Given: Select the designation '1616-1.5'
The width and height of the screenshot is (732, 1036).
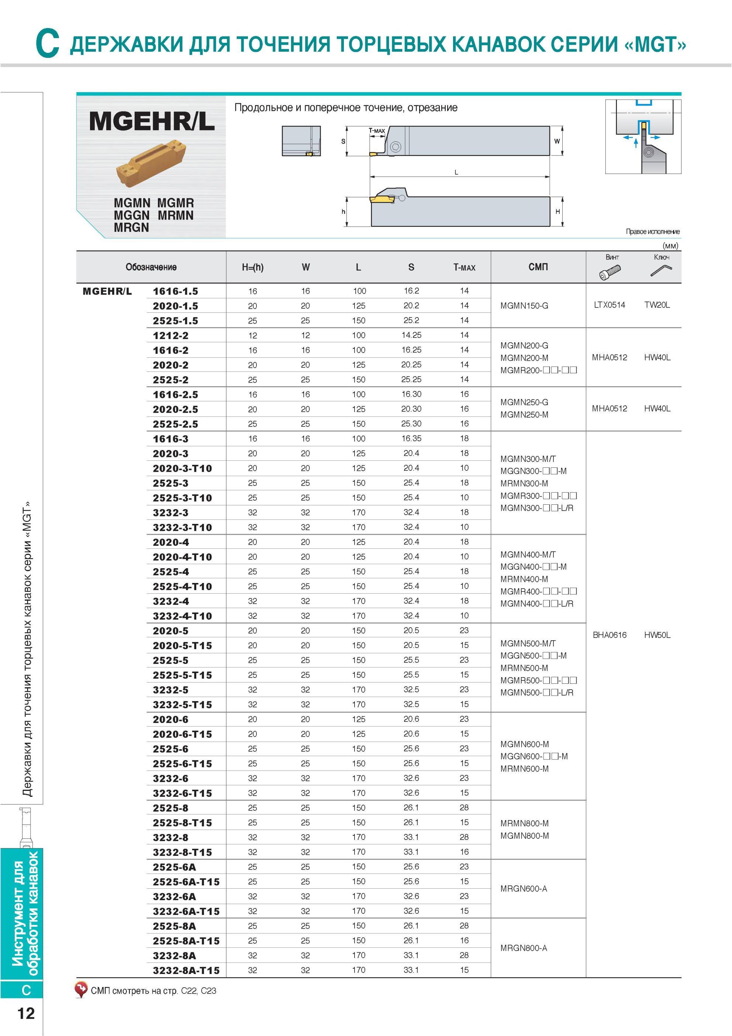Looking at the screenshot, I should point(175,291).
